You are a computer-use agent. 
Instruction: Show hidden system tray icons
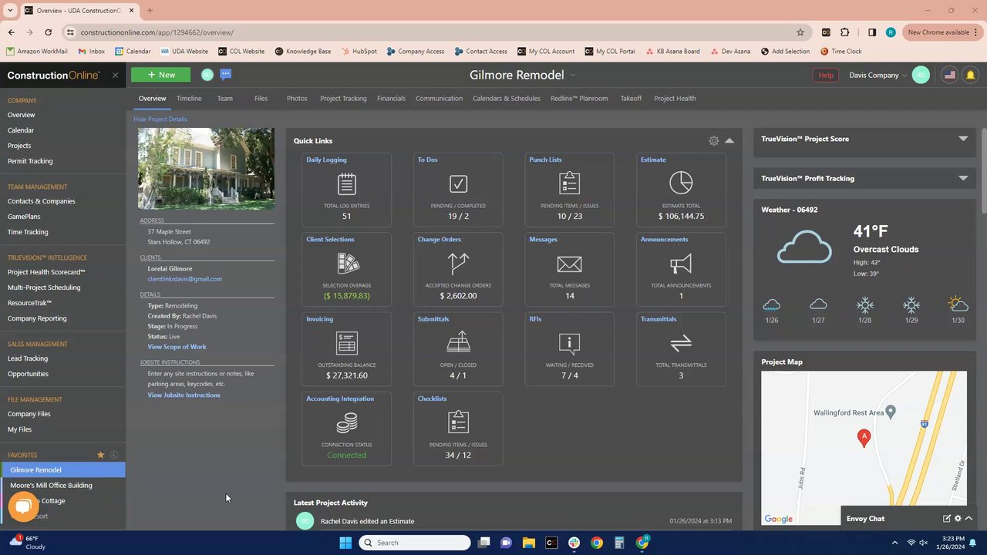tap(895, 543)
